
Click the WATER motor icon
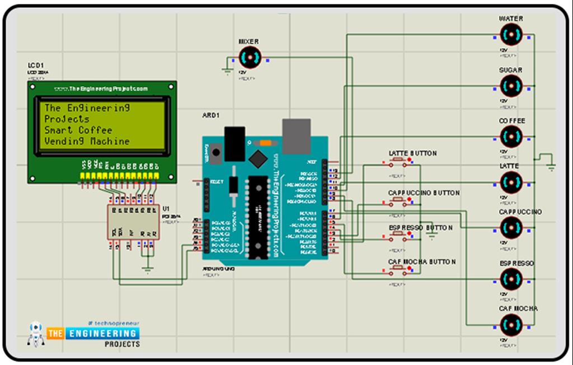pos(511,35)
